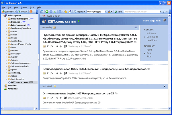Click the orange stop update icon
Viewport: 172px width, 115px height.
click(31, 12)
